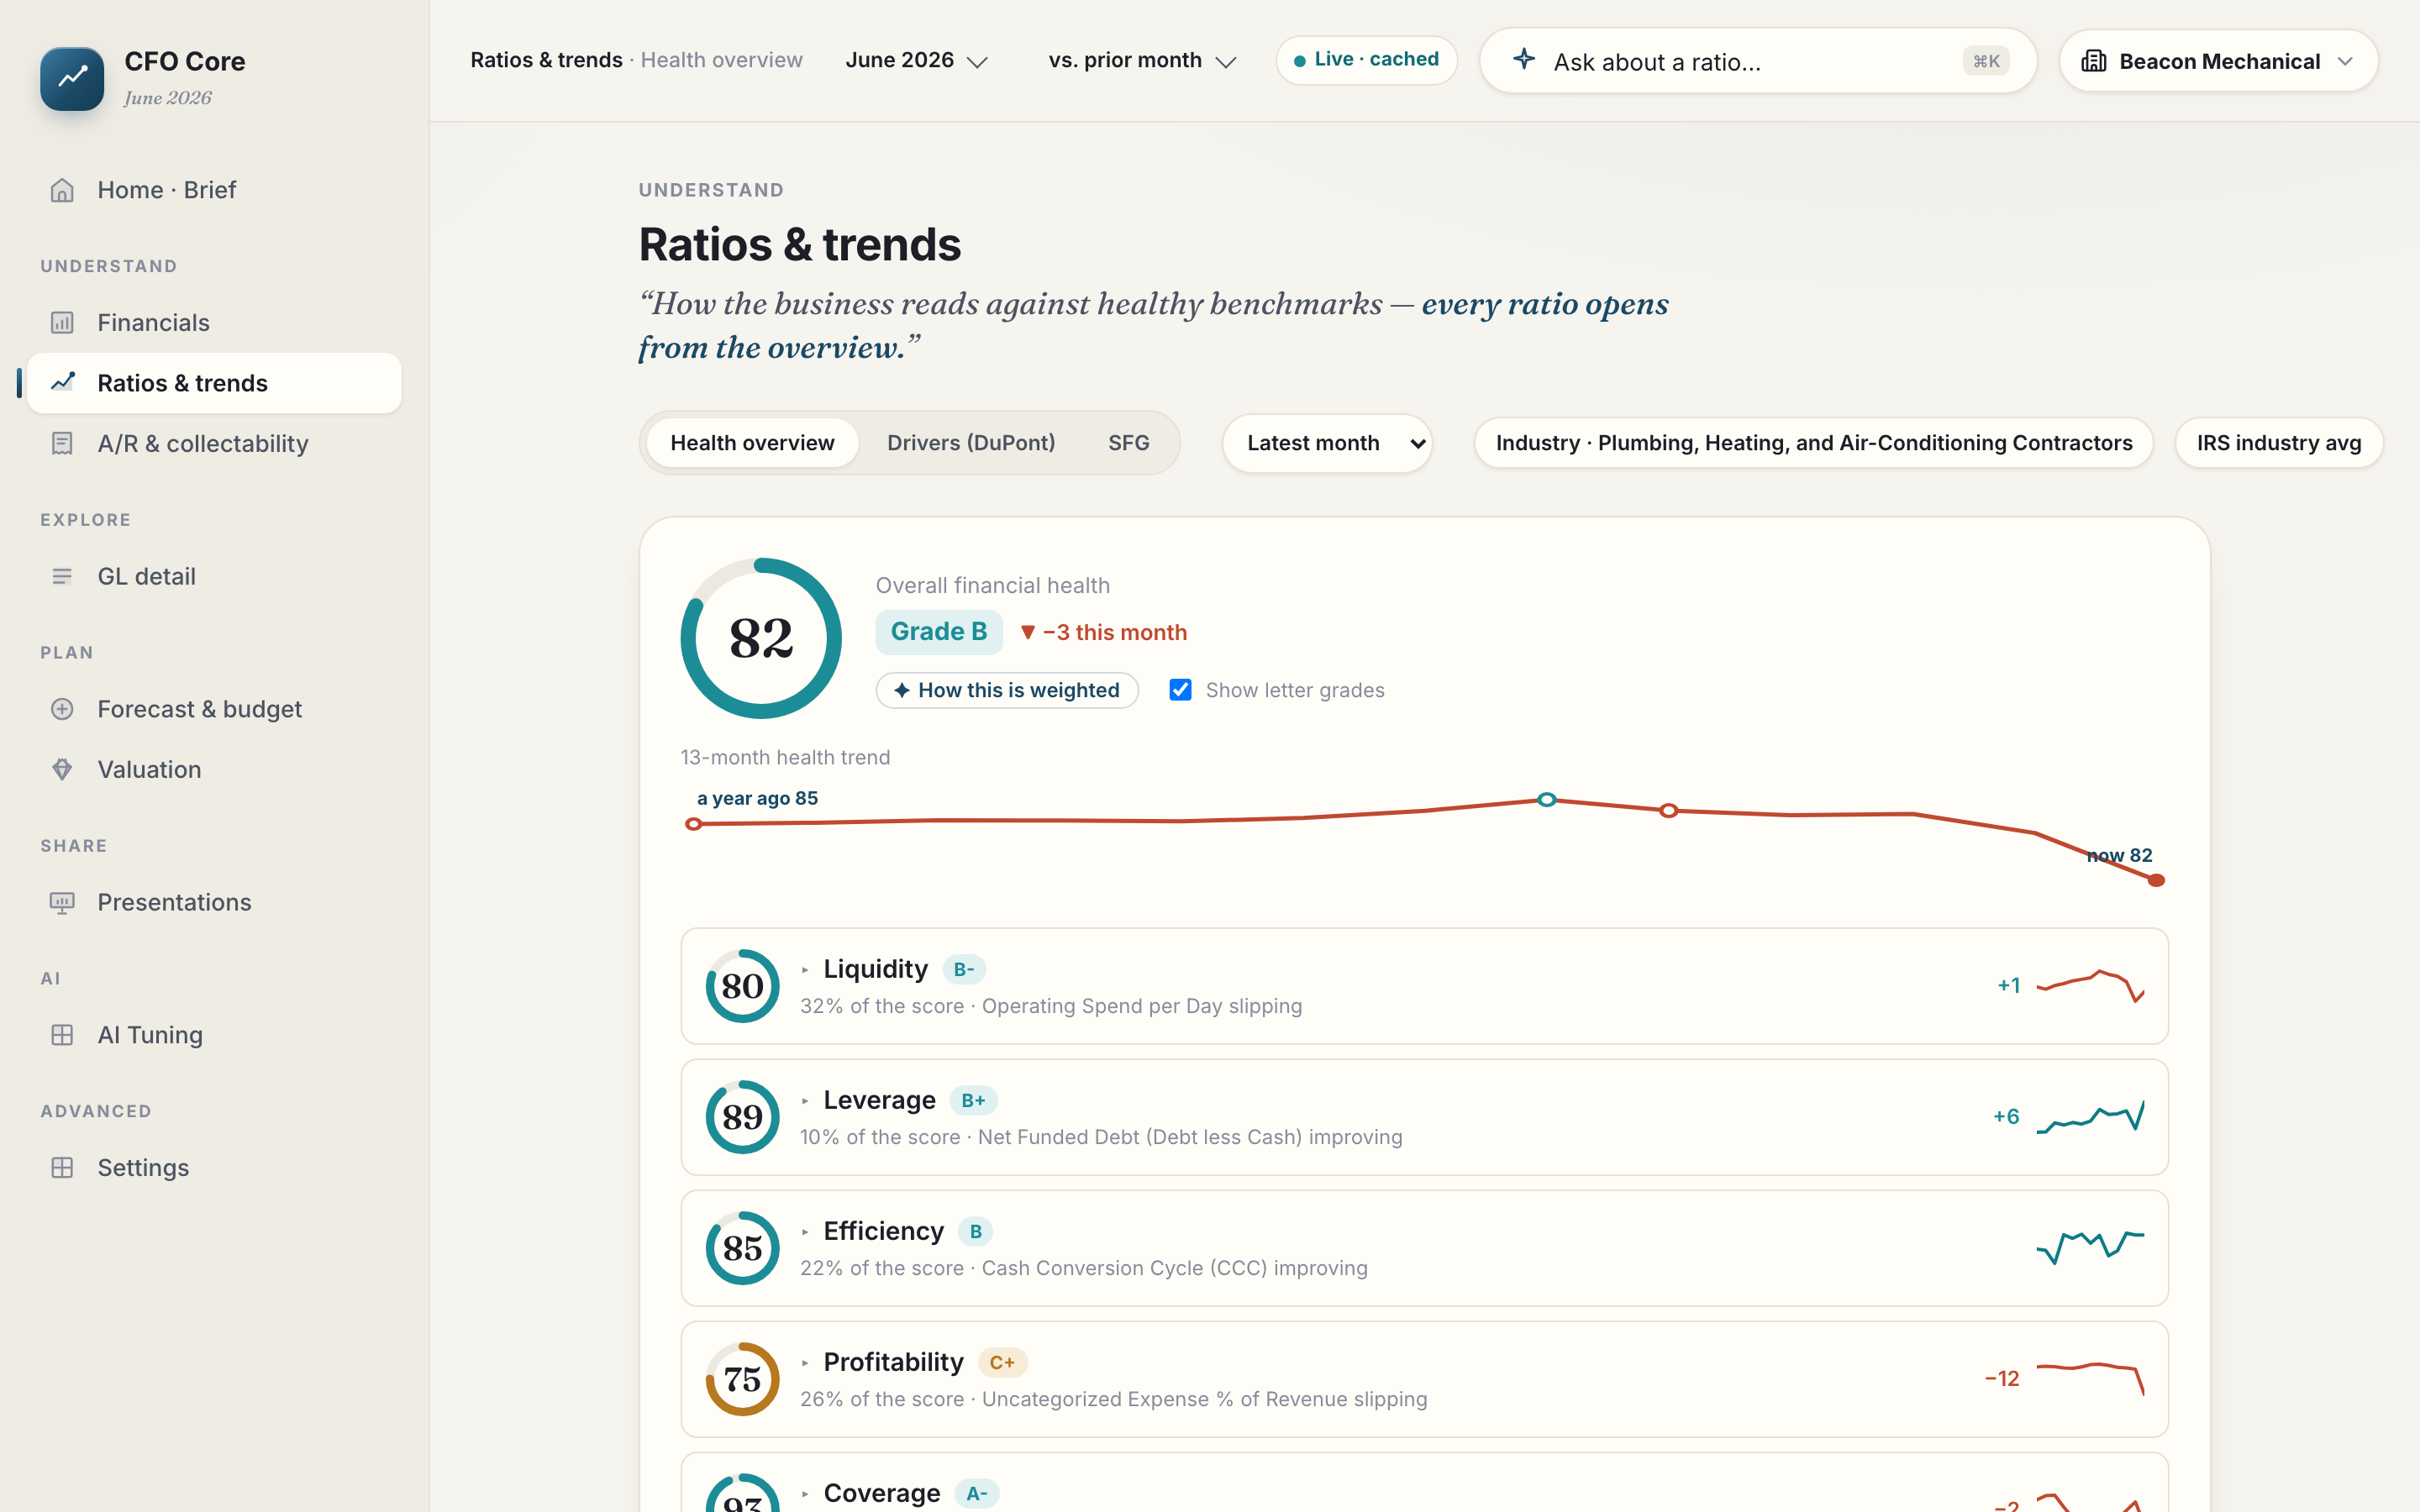The height and width of the screenshot is (1512, 2420).
Task: Click the building icon beside Beacon Mechanical
Action: [2094, 61]
